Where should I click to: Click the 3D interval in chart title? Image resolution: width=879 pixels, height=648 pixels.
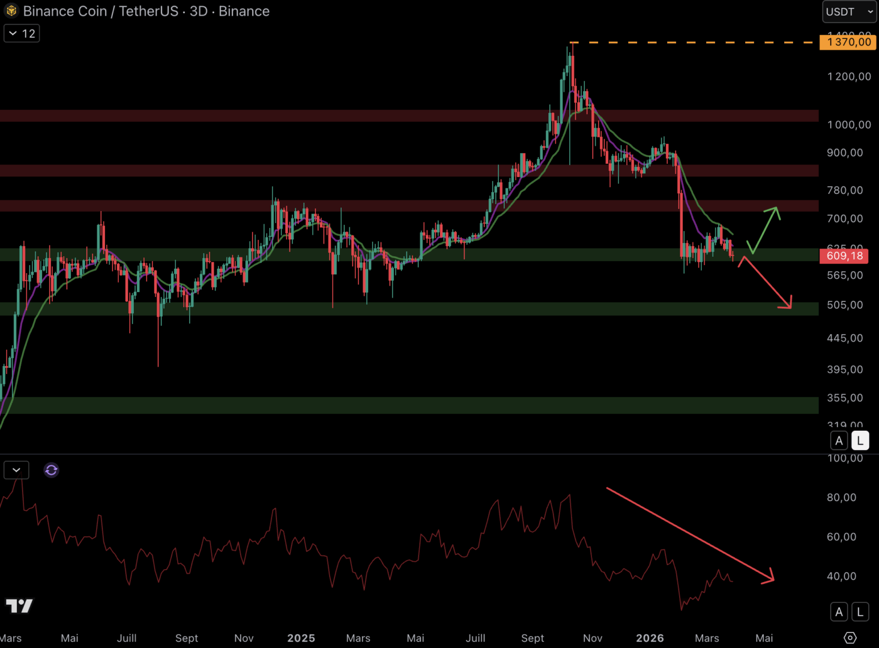(x=198, y=11)
